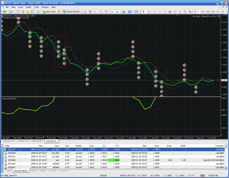
Task: Switch chart to M1 timeframe
Action: coord(197,12)
